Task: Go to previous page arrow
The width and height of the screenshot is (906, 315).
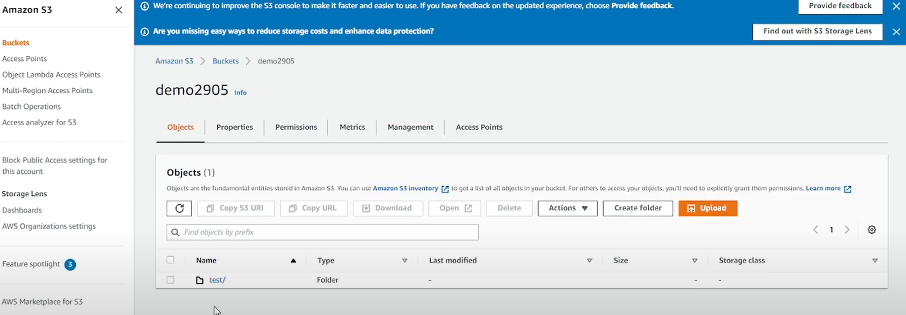Action: pos(816,230)
